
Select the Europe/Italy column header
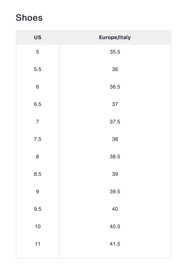point(115,37)
